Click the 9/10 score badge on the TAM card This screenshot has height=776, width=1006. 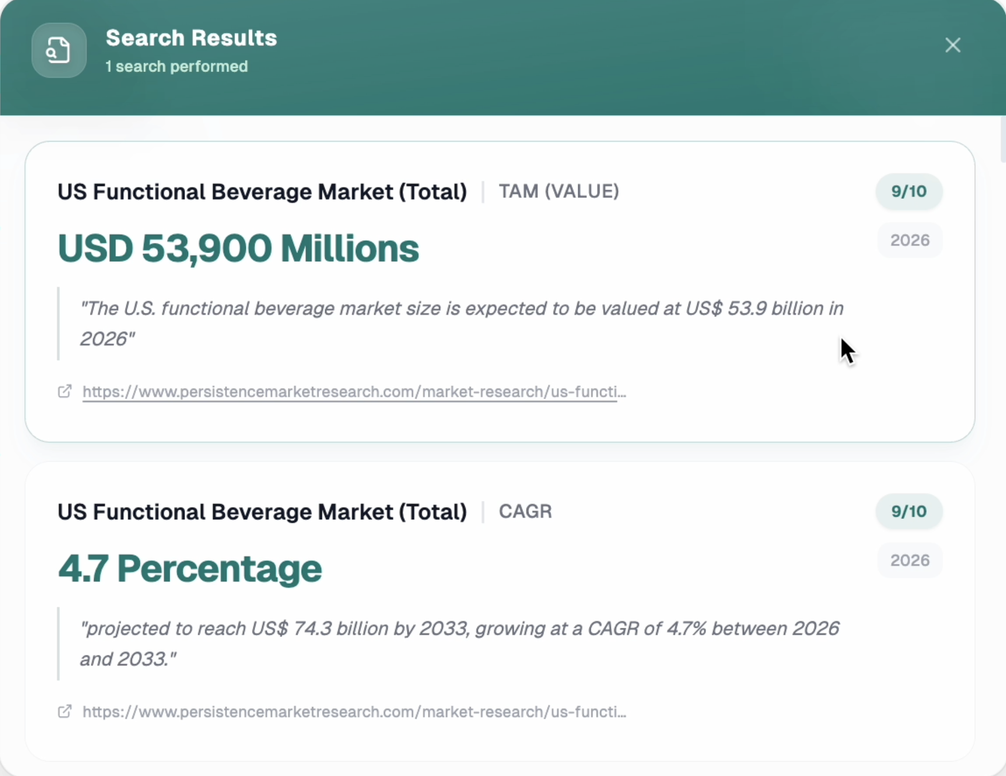(x=909, y=191)
